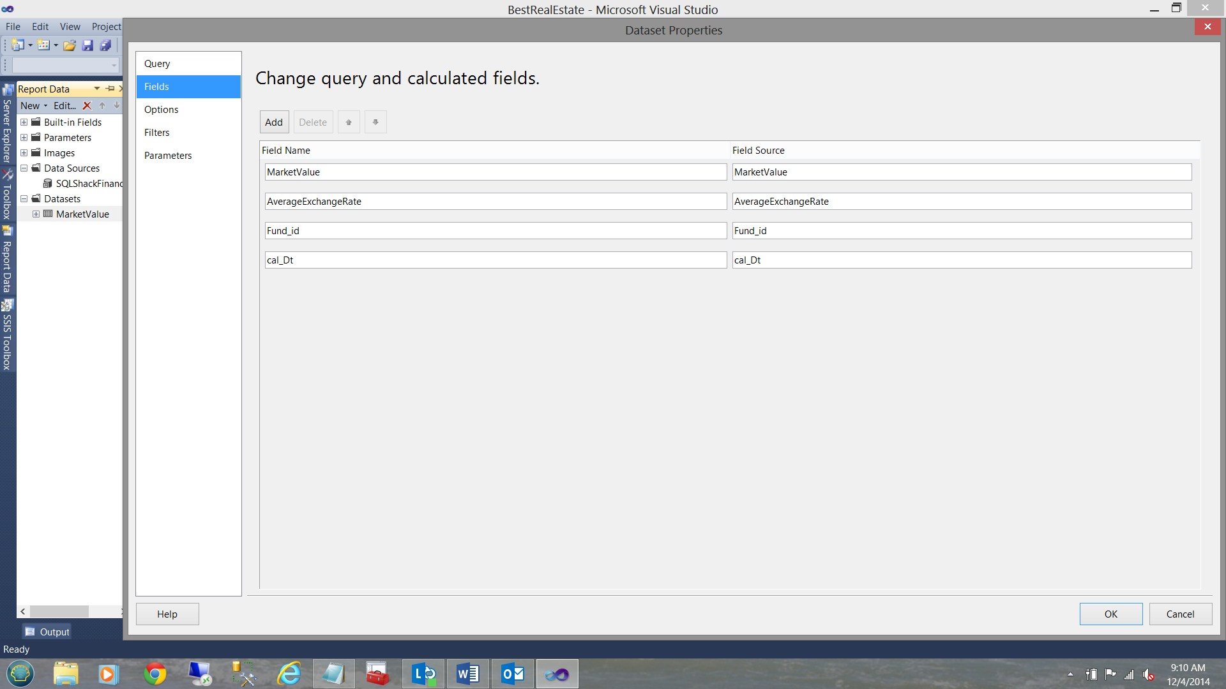Click the Save floppy disk toolbar icon
The image size is (1226, 689).
click(x=87, y=45)
